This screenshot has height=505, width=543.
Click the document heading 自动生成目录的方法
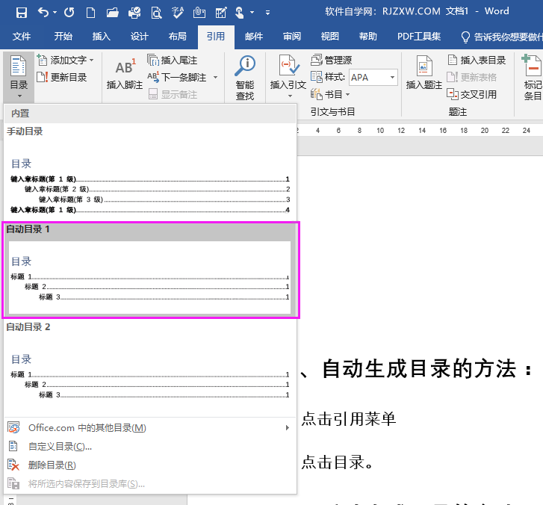coord(419,368)
